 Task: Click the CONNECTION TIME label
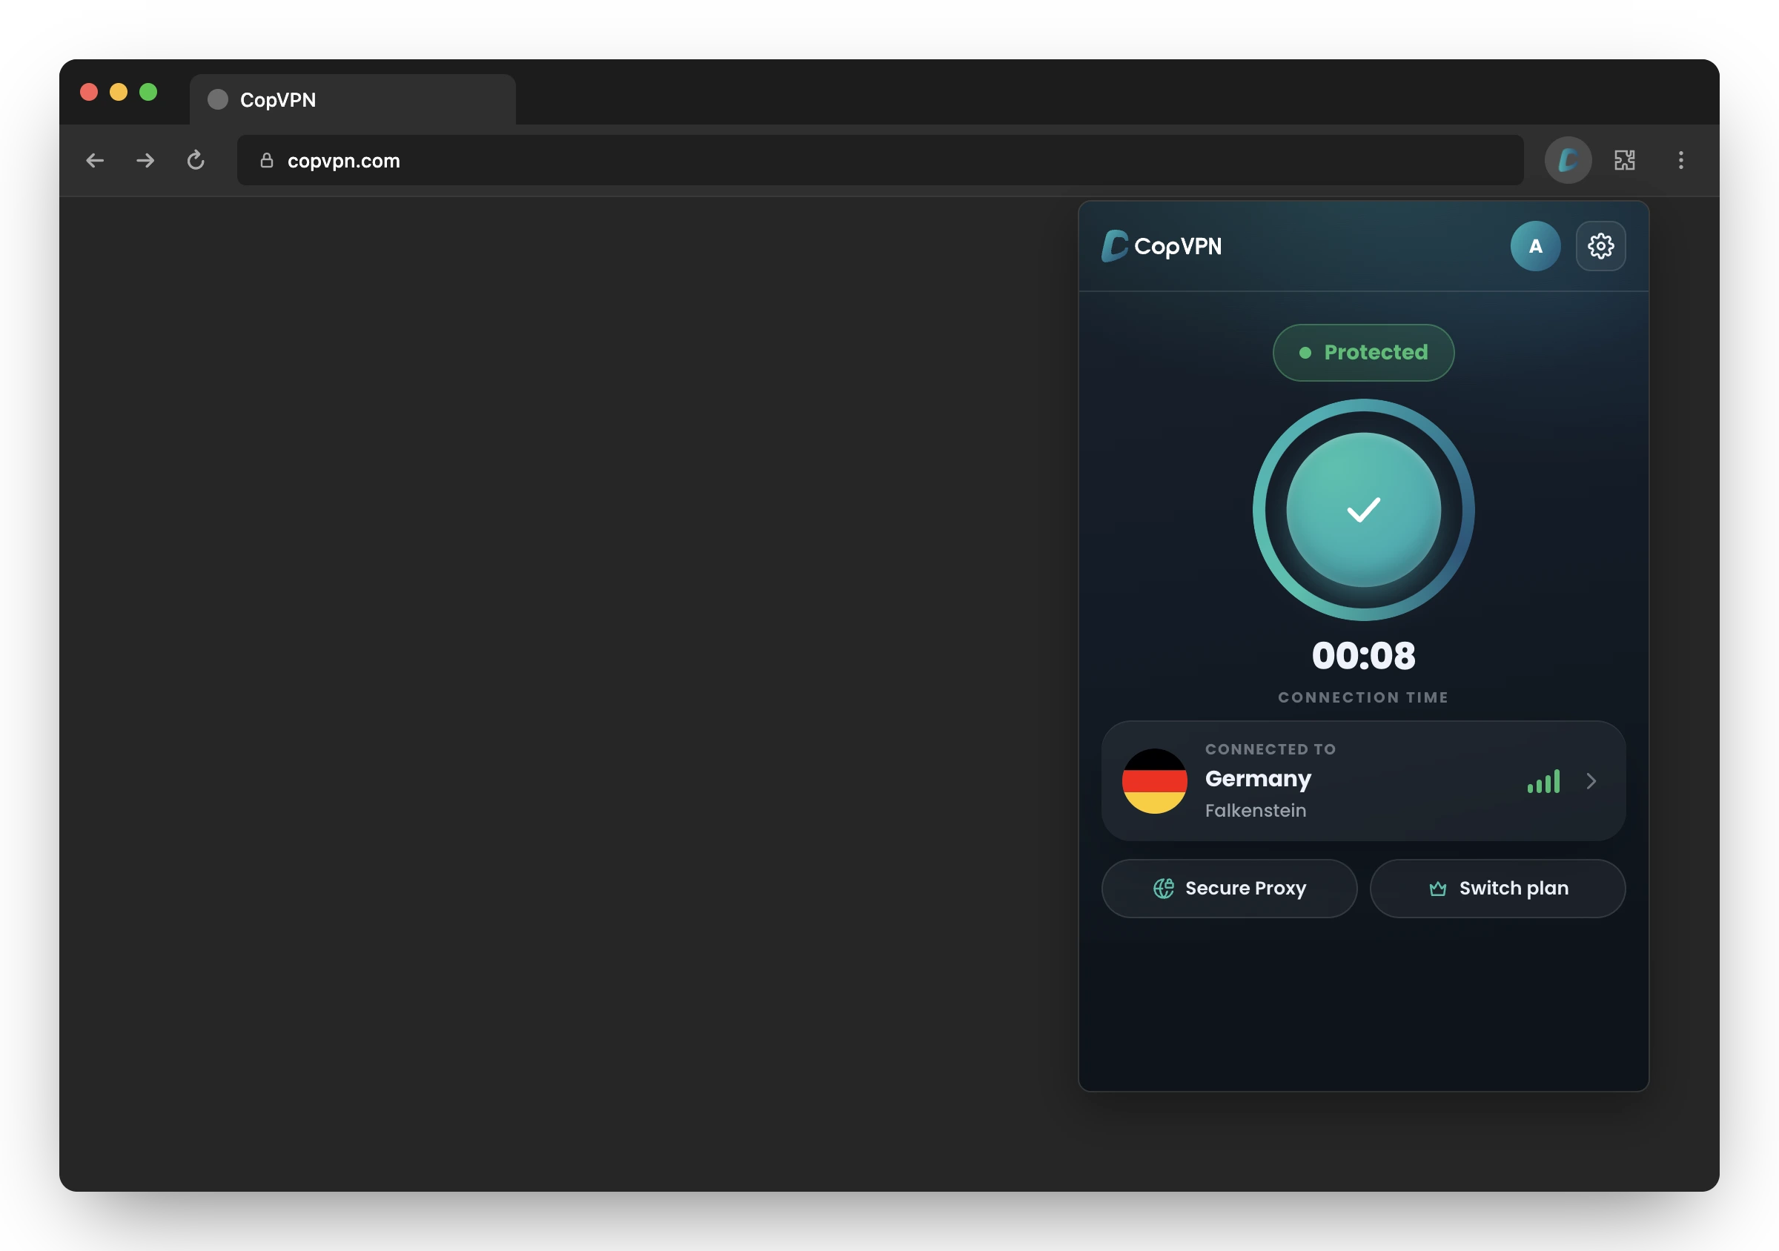tap(1363, 697)
